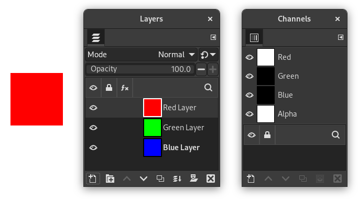
Task: Raise the selected layer up
Action: 127,179
